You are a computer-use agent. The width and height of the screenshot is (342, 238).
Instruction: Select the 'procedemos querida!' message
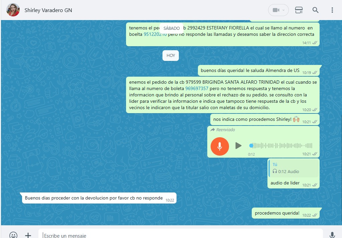[277, 213]
